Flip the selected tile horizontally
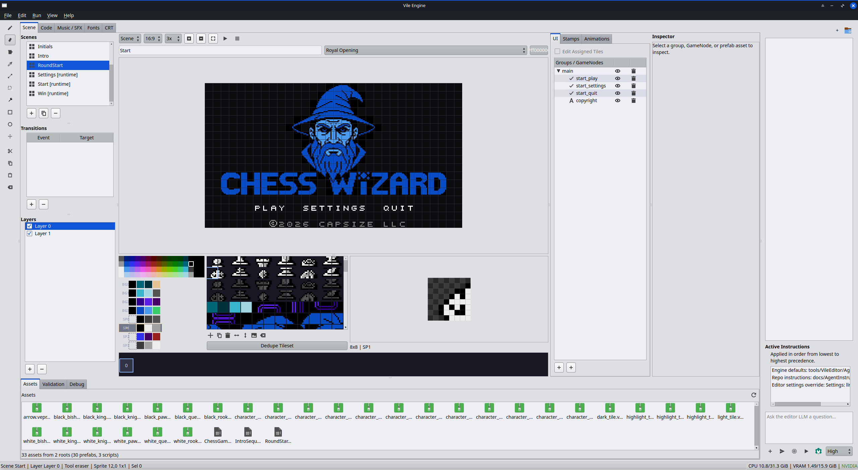 [236, 335]
